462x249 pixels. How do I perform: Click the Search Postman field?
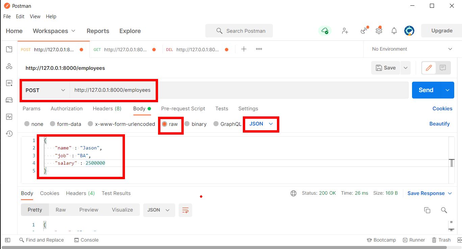tap(239, 31)
